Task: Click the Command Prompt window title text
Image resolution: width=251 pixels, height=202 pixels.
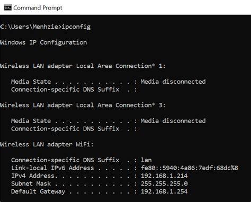Action: [38, 8]
